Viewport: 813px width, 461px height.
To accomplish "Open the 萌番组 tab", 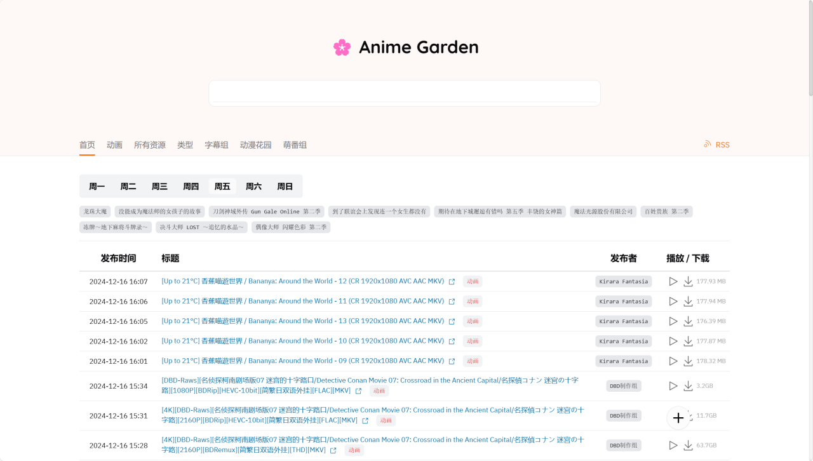I will 295,145.
